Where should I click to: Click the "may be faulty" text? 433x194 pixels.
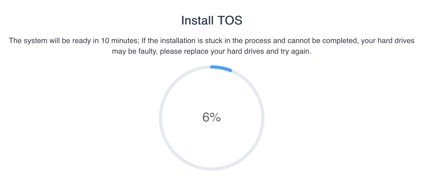click(135, 51)
